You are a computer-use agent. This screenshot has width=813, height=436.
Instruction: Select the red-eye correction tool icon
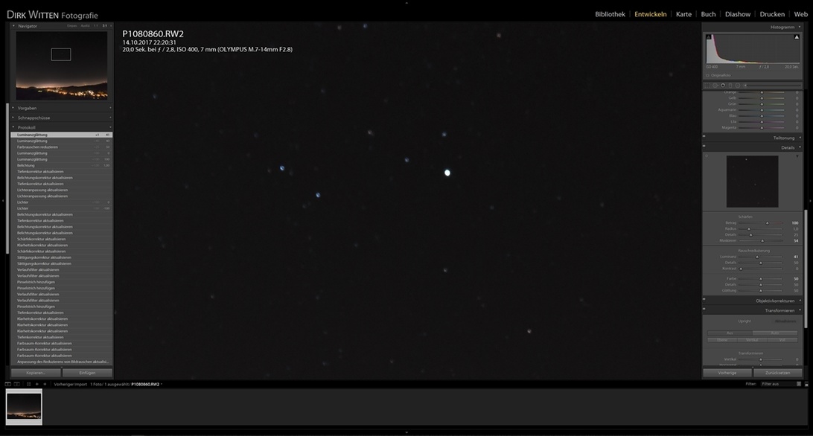tap(723, 86)
